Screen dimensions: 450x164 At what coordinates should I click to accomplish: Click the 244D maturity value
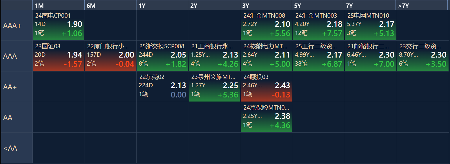146,55
